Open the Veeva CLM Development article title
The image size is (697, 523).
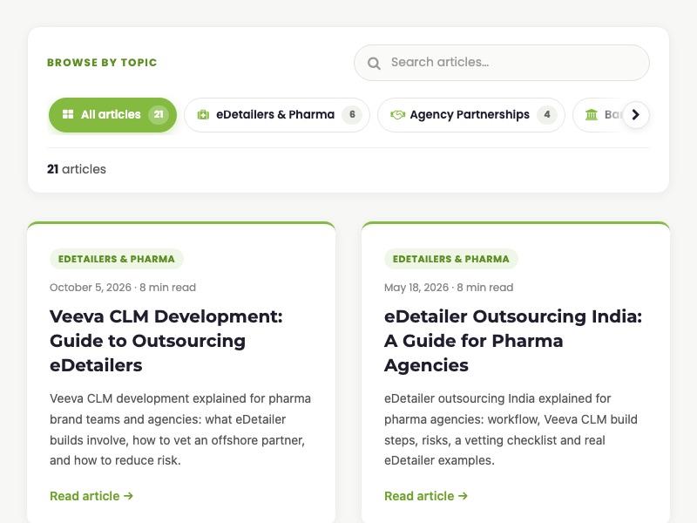point(166,341)
